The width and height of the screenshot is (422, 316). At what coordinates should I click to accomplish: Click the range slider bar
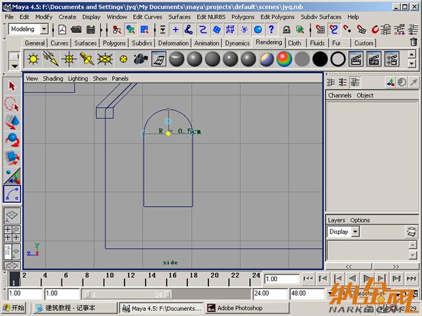tap(129, 294)
